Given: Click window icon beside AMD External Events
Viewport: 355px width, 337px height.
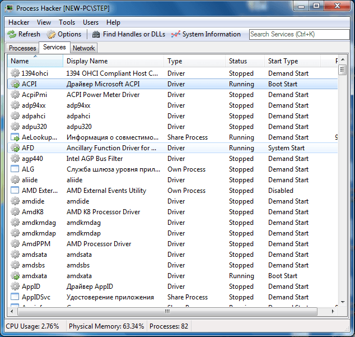Looking at the screenshot, I should pyautogui.click(x=15, y=190).
